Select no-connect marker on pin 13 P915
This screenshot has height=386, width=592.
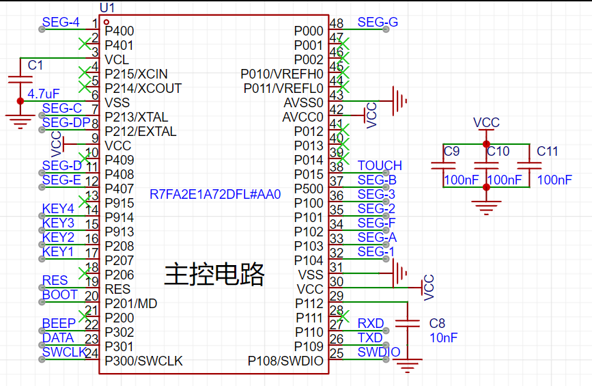(x=85, y=202)
